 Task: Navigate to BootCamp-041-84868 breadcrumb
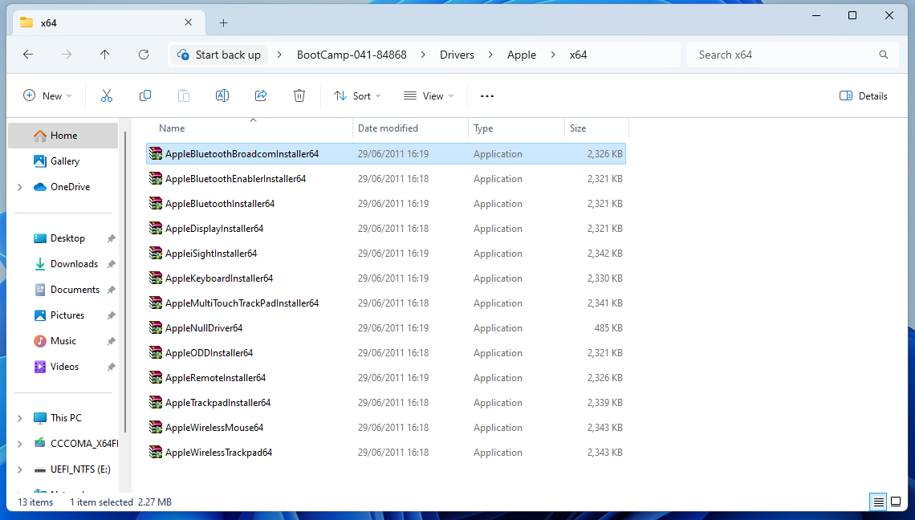click(352, 55)
